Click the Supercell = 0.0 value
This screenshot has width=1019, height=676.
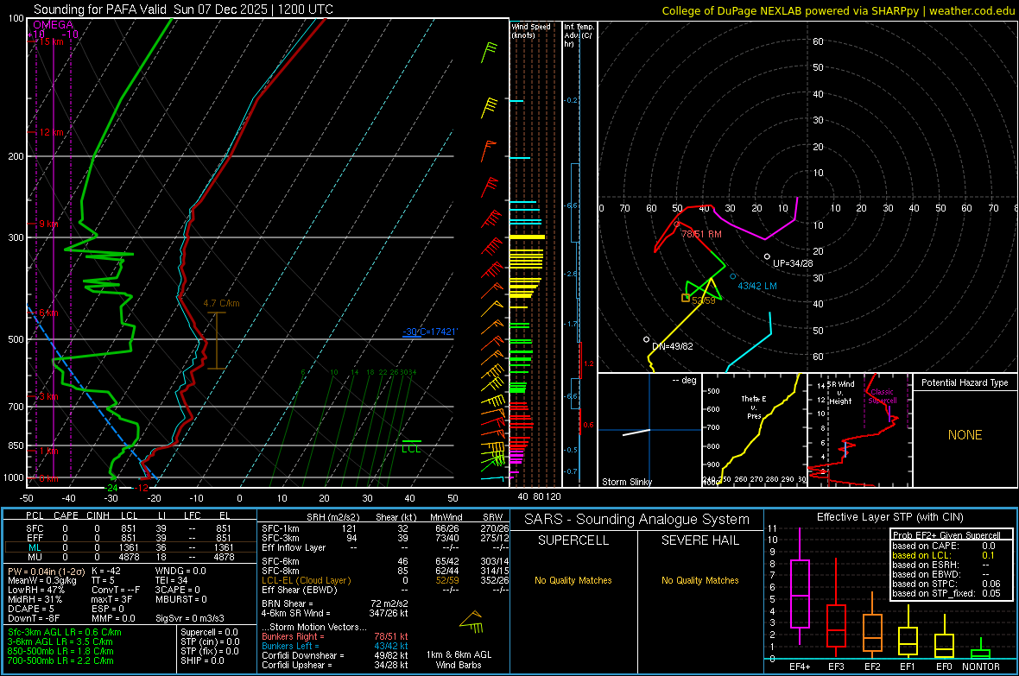coord(209,632)
